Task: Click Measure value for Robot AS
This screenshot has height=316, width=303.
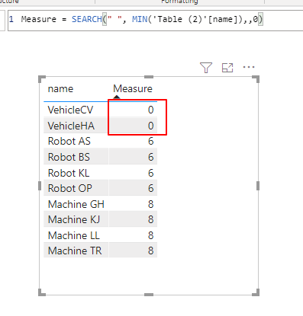Action: coord(151,141)
